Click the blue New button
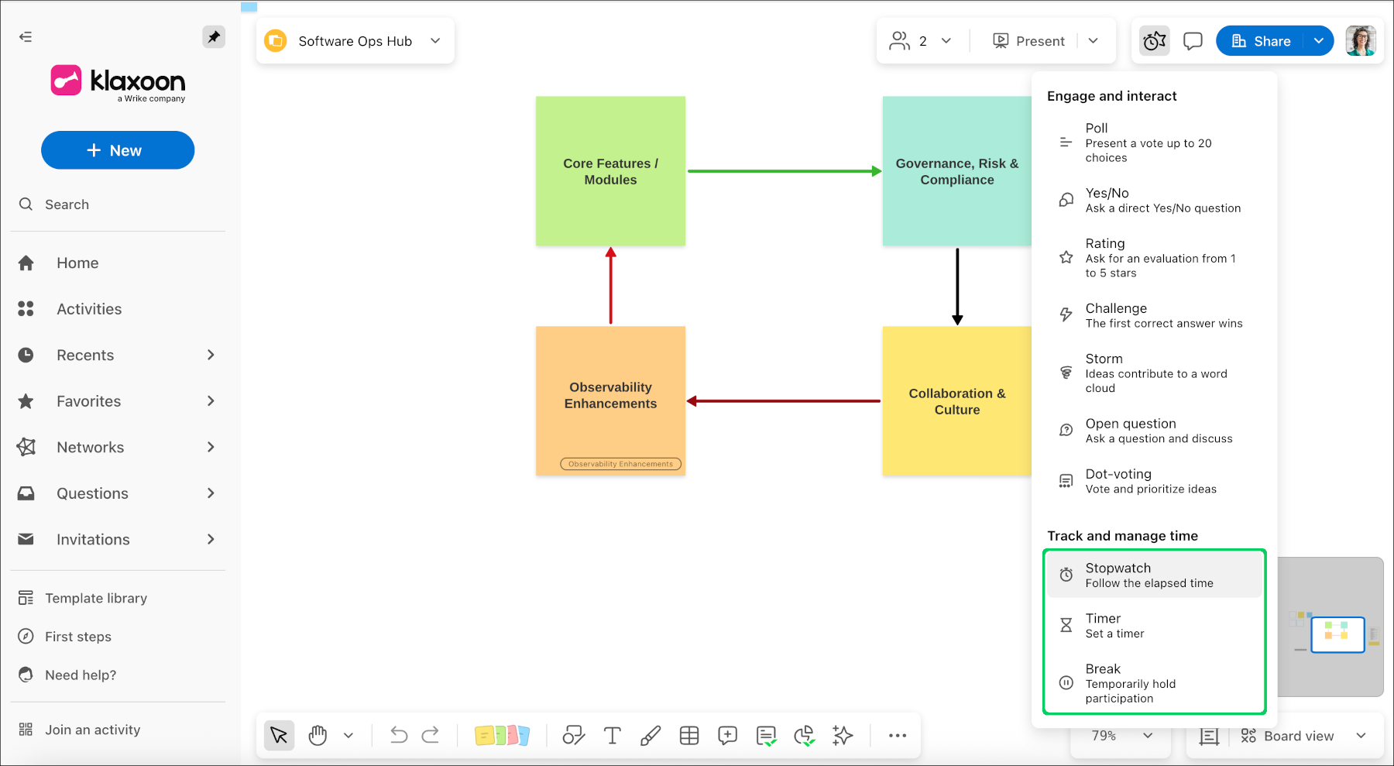Viewport: 1394px width, 766px height. 118,150
